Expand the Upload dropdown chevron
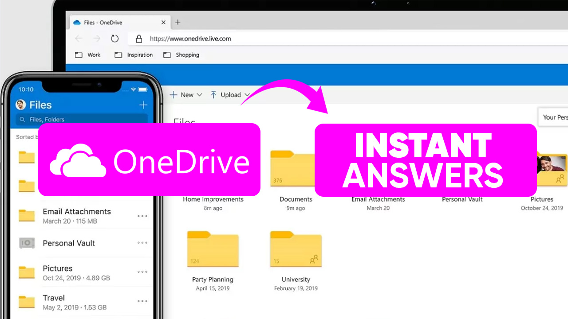The width and height of the screenshot is (568, 319). point(248,94)
